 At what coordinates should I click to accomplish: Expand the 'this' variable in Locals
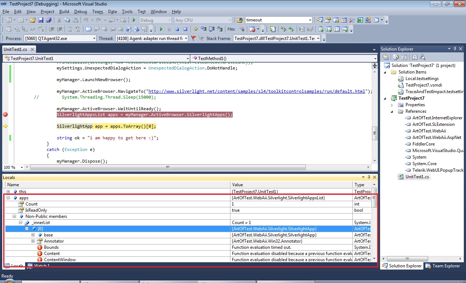point(8,192)
